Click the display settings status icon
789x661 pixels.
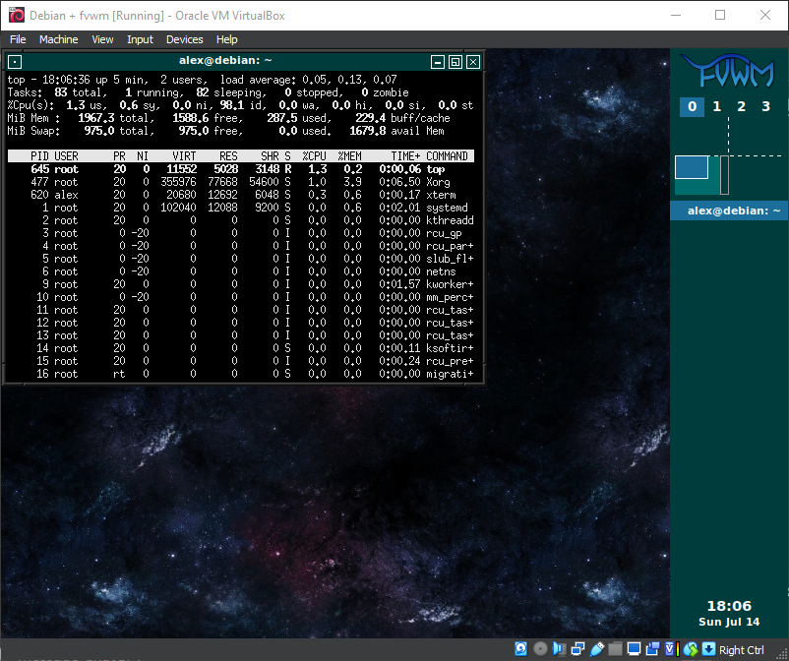634,650
